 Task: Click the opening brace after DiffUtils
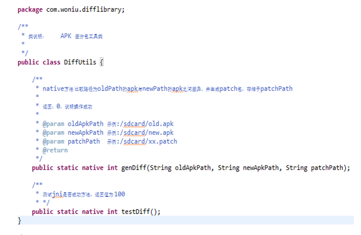pos(102,62)
